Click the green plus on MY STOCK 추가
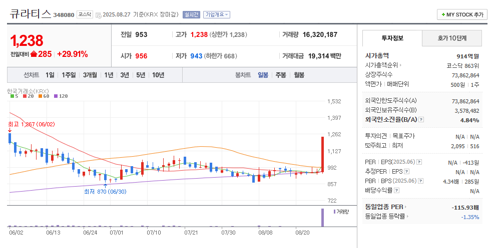This screenshot has height=248, width=497. pos(443,14)
